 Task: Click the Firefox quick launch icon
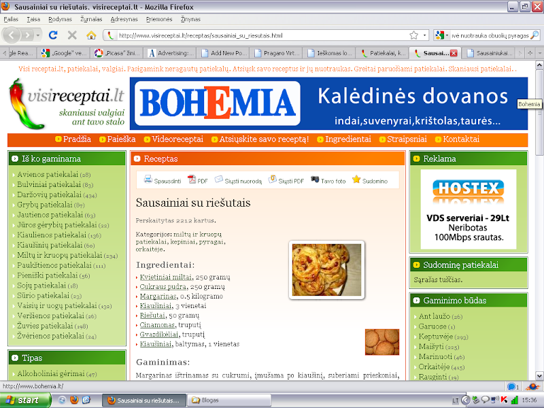tap(74, 400)
